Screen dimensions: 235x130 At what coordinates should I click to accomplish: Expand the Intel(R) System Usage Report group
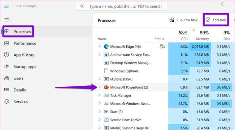pyautogui.click(x=100, y=128)
